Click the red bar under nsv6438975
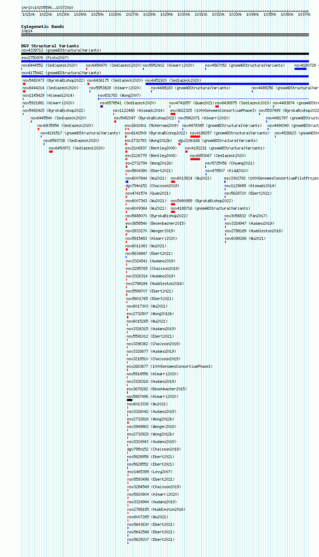Viewport: 319px width, 557px height. pyautogui.click(x=217, y=106)
